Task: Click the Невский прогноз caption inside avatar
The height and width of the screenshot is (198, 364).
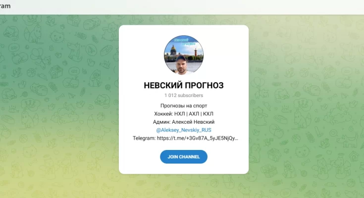Action: 185,42
